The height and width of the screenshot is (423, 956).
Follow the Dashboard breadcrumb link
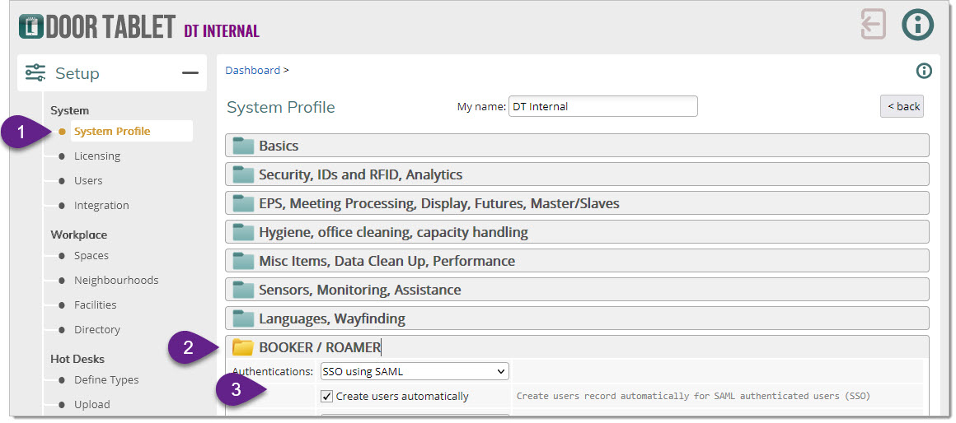pos(252,71)
